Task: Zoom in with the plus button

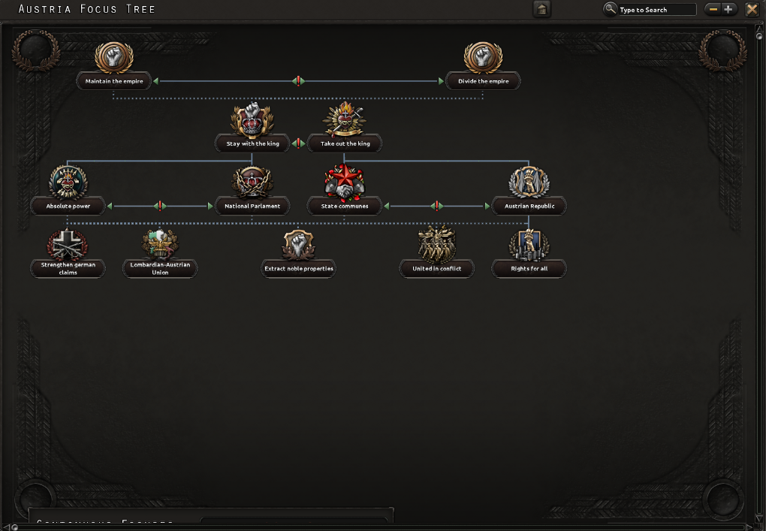Action: pyautogui.click(x=728, y=9)
